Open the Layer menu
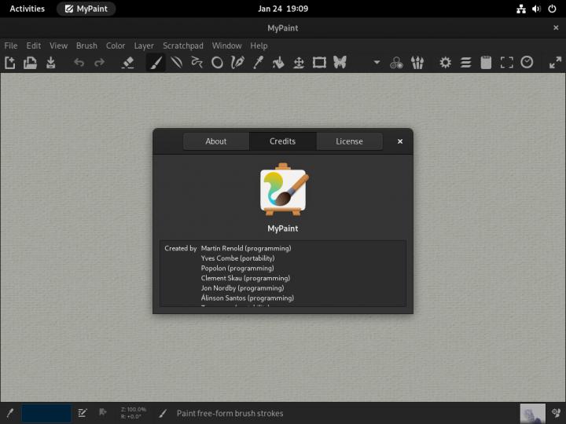Viewport: 566px width, 424px height. [x=144, y=46]
